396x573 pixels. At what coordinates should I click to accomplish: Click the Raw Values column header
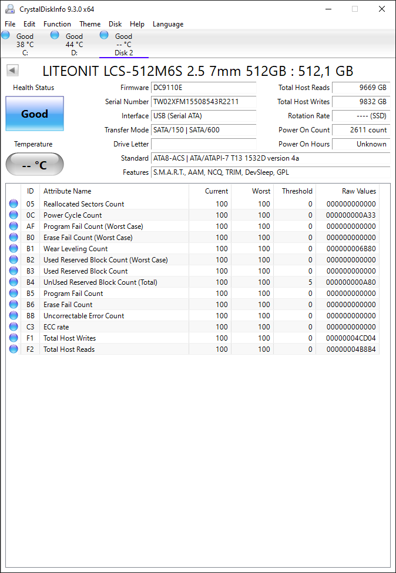coord(348,191)
